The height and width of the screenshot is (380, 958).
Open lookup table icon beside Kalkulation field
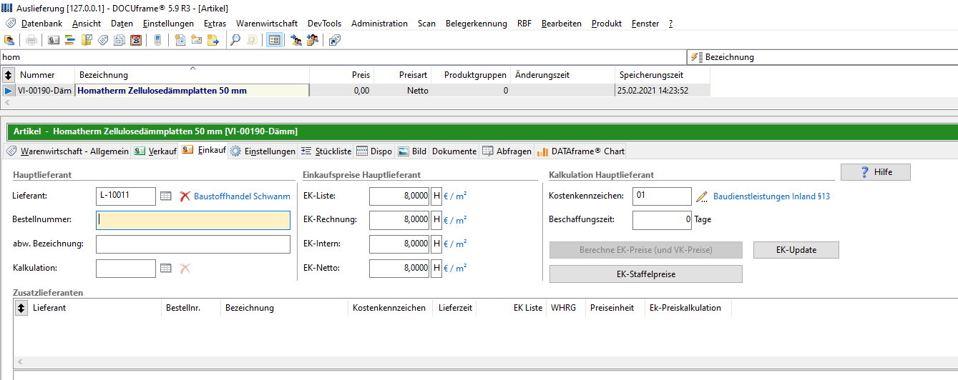click(166, 268)
